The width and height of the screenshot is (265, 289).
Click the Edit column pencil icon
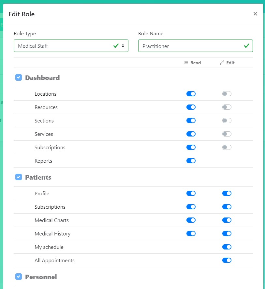point(222,63)
